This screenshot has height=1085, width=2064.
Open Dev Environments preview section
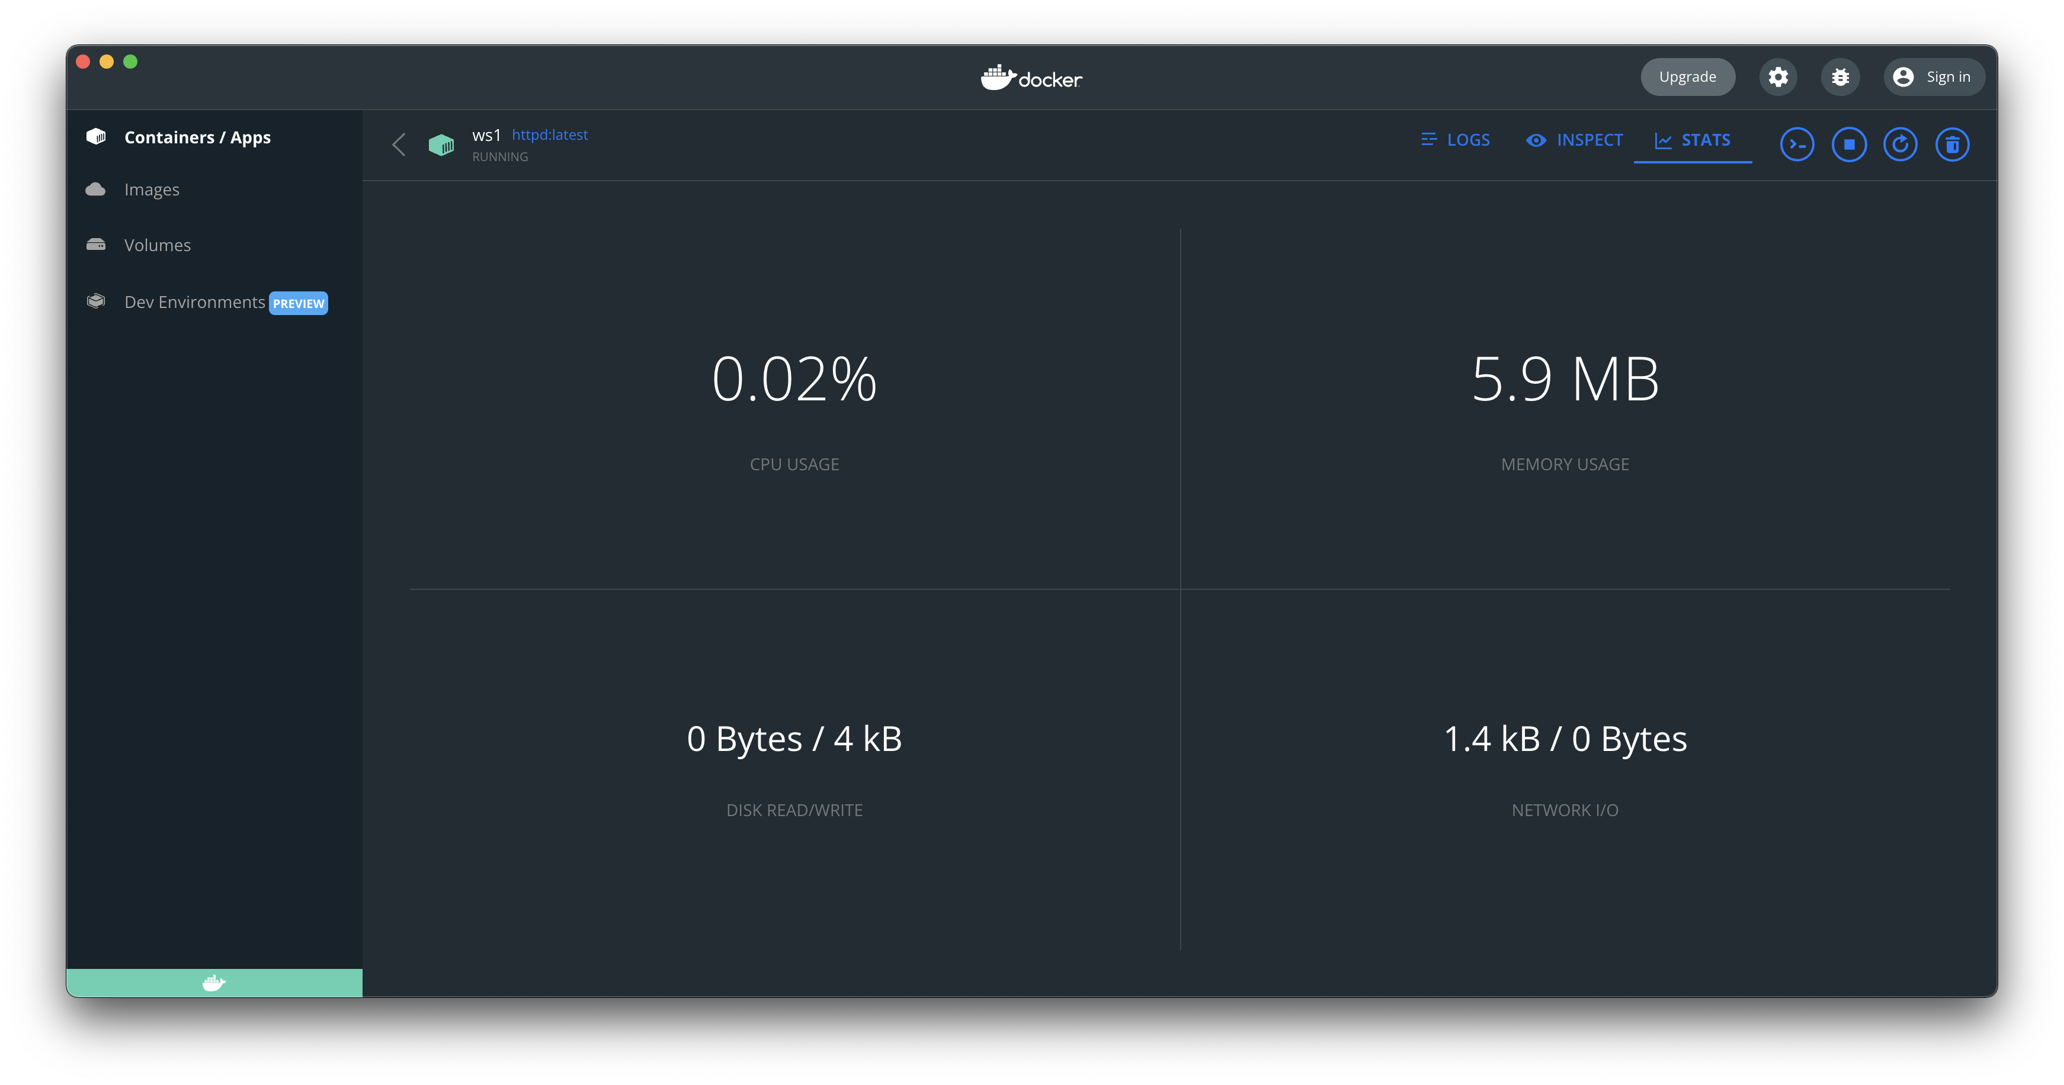pos(195,302)
